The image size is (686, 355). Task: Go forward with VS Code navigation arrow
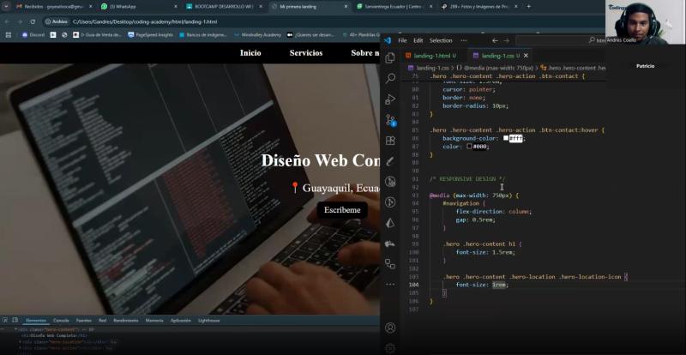pyautogui.click(x=506, y=40)
